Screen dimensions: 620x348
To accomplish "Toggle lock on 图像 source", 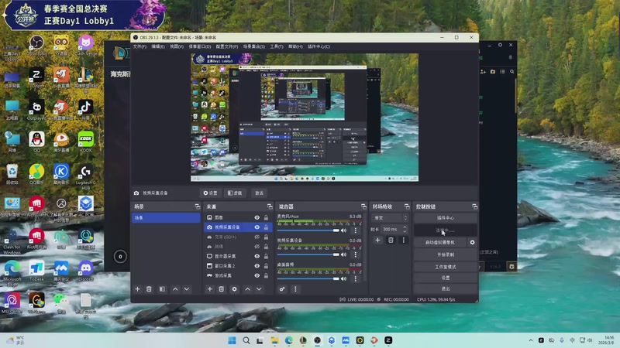I will click(266, 217).
